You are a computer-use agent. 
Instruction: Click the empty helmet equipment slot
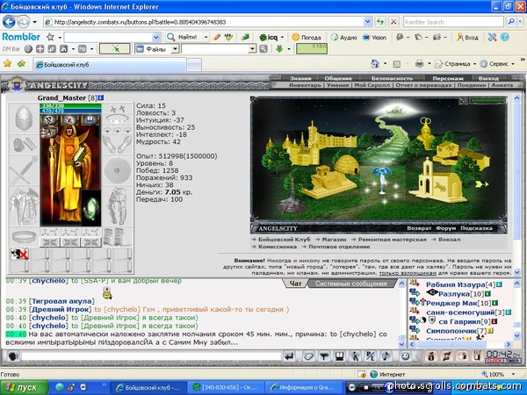coord(24,118)
